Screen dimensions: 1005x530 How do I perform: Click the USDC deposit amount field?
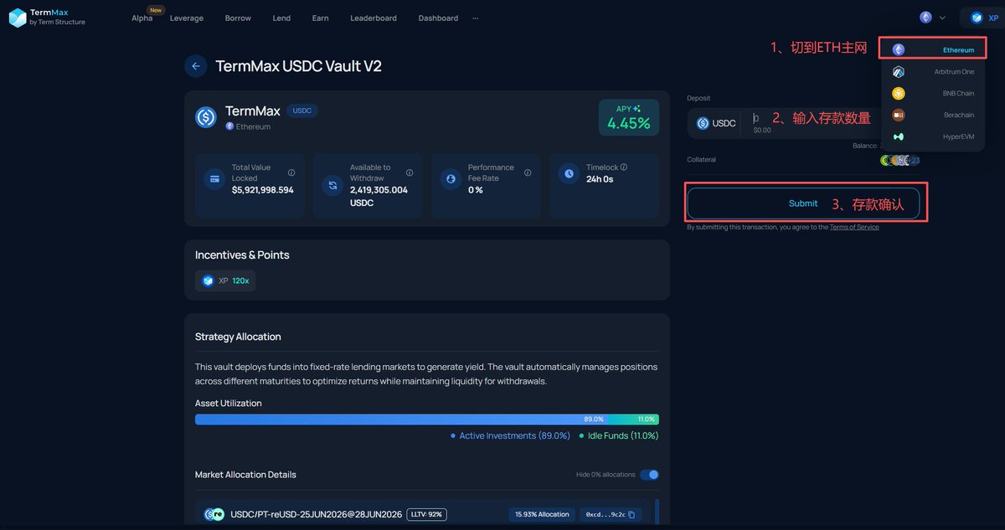[x=796, y=122]
